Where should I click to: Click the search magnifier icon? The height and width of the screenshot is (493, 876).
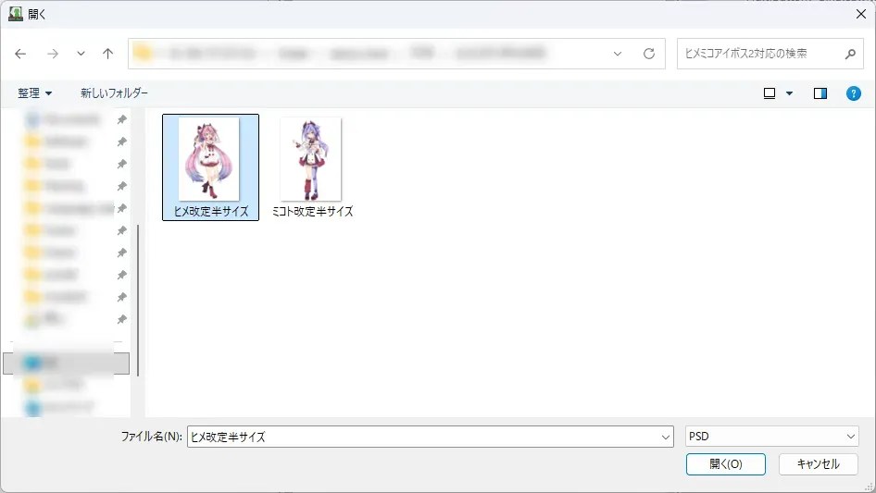850,54
